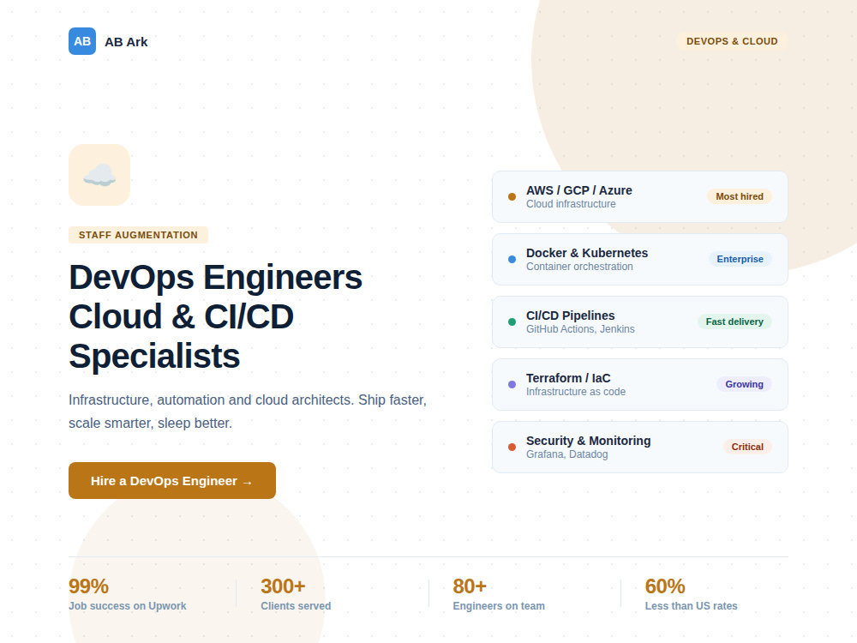Open the CI/CD Pipelines card

pyautogui.click(x=640, y=322)
